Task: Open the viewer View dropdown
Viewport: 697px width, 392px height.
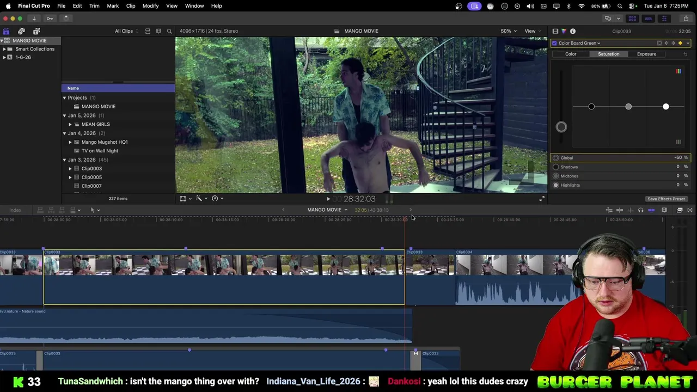Action: tap(532, 31)
